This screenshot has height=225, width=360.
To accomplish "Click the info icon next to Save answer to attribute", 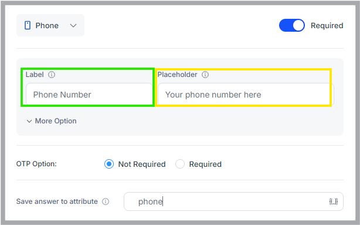I will tap(106, 202).
